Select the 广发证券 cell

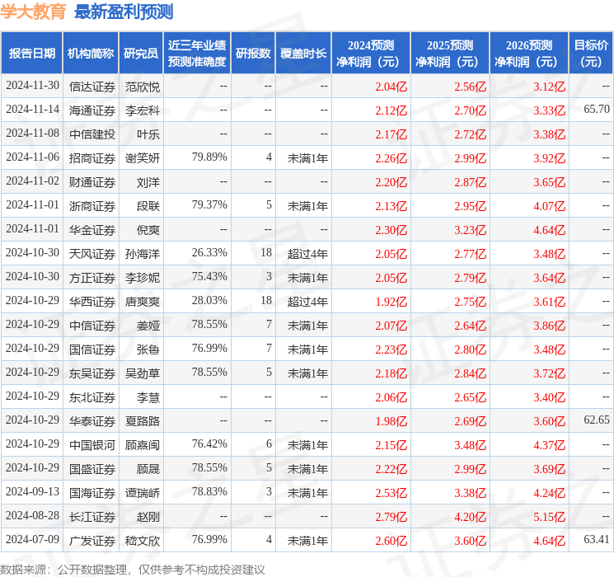click(92, 541)
